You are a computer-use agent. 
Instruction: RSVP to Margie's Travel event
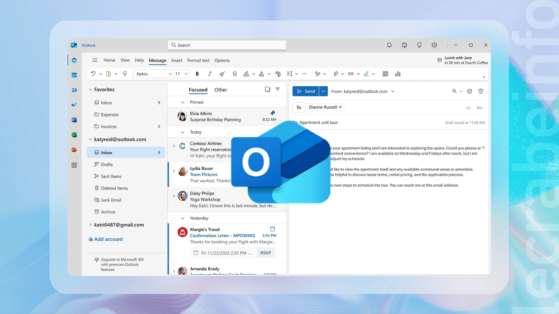pos(266,253)
